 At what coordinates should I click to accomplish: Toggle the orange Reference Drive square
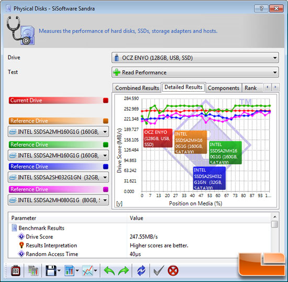click(x=106, y=121)
